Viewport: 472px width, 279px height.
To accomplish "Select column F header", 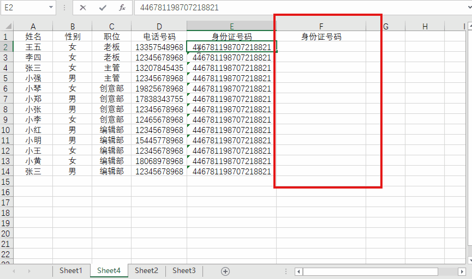I will [x=321, y=26].
